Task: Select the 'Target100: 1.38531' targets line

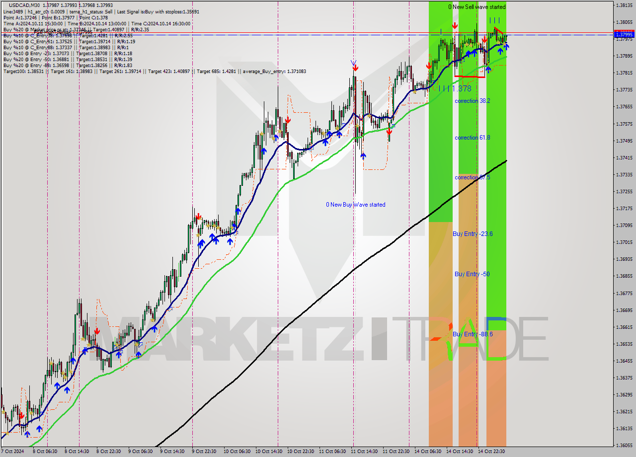Action: click(155, 72)
